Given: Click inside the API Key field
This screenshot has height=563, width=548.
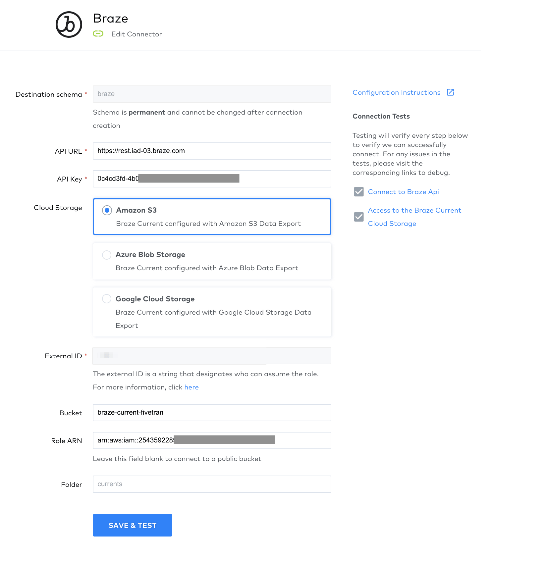Looking at the screenshot, I should click(212, 179).
